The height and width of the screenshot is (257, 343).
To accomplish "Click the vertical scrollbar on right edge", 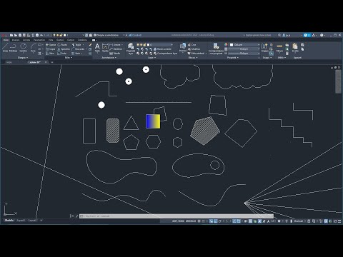I will (x=338, y=81).
